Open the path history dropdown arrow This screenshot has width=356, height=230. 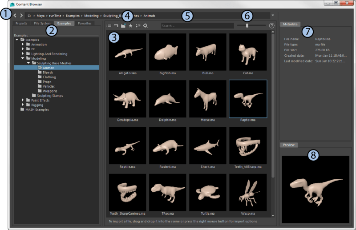[273, 15]
